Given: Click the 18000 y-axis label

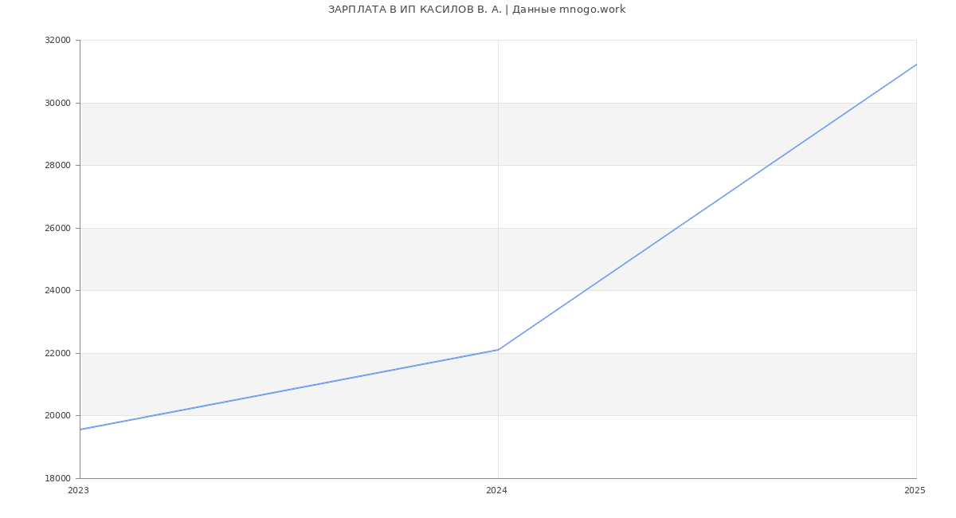Looking at the screenshot, I should pos(57,478).
